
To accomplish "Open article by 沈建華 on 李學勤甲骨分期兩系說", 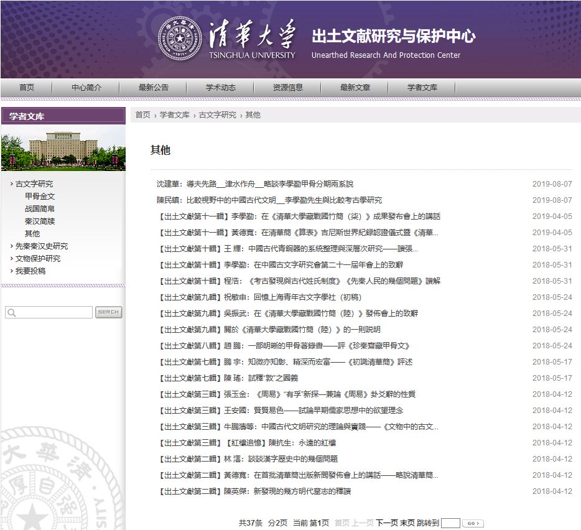I will tap(255, 184).
